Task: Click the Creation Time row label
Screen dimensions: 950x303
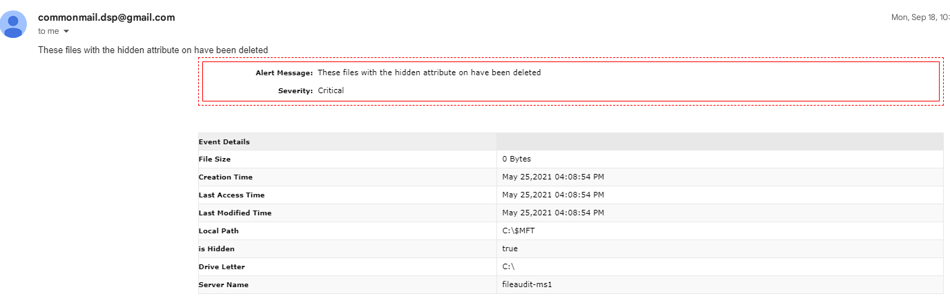Action: coord(226,177)
